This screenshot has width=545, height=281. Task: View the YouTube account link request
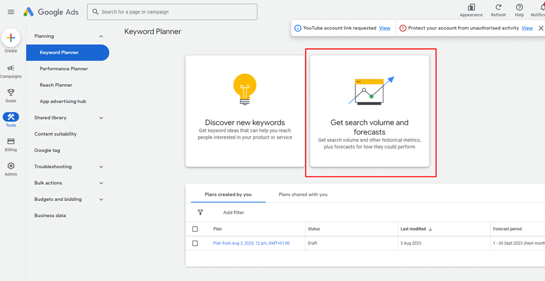[x=384, y=28]
